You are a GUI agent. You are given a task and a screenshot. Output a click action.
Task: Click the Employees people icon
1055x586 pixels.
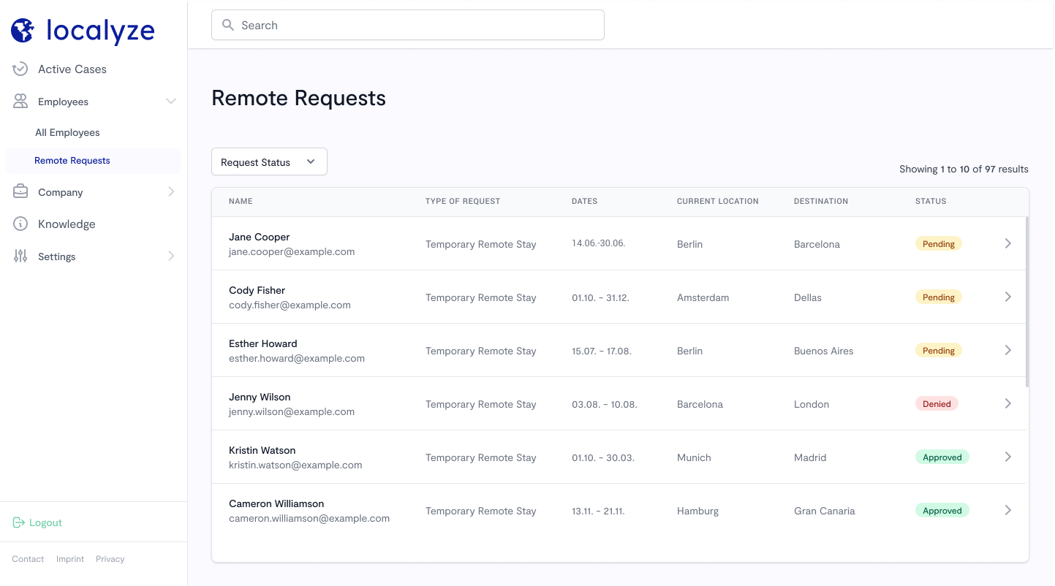tap(20, 102)
